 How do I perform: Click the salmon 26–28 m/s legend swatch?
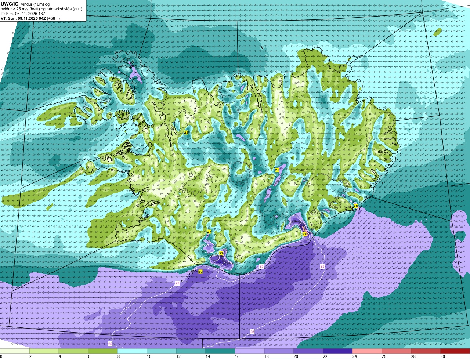(x=397, y=351)
